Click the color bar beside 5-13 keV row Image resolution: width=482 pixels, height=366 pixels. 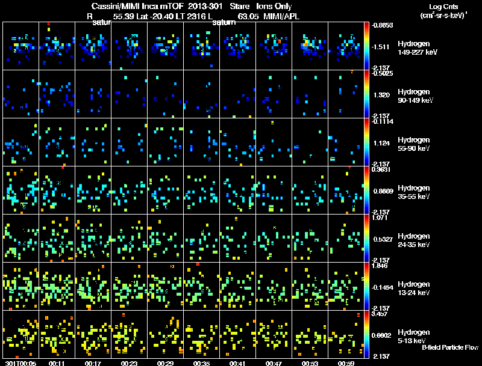(366, 335)
